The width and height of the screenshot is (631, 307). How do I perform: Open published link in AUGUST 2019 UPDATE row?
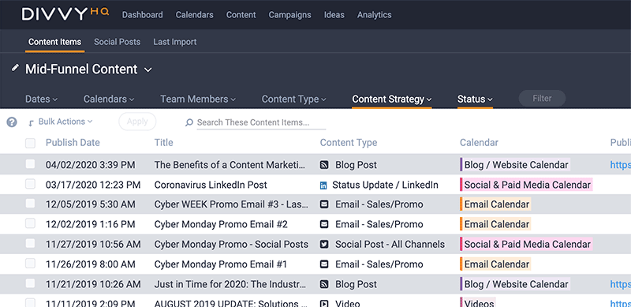[x=620, y=303]
